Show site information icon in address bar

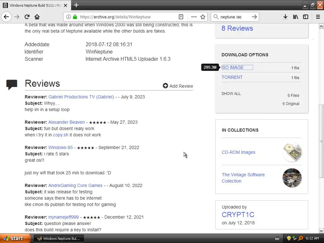tap(69, 17)
